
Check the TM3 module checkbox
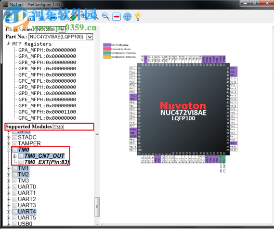(x=15, y=181)
